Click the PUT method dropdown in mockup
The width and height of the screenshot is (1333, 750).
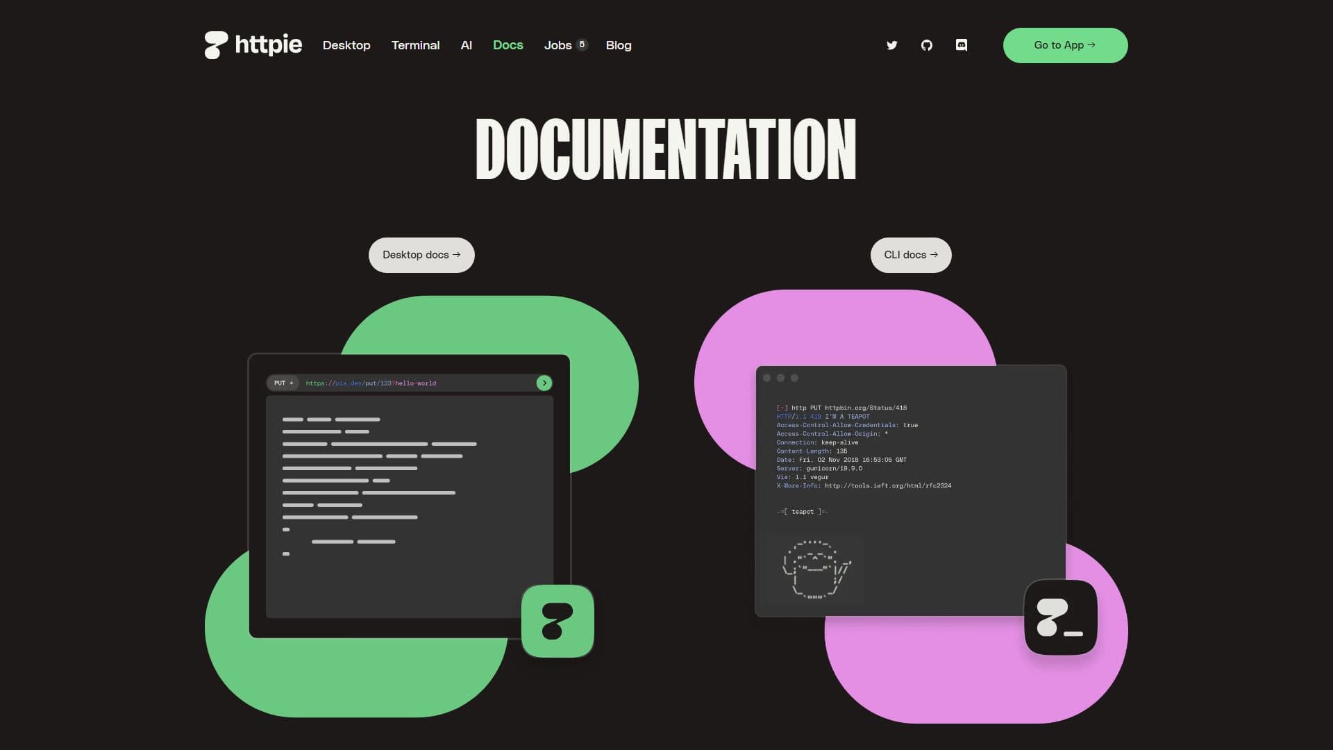pos(283,383)
